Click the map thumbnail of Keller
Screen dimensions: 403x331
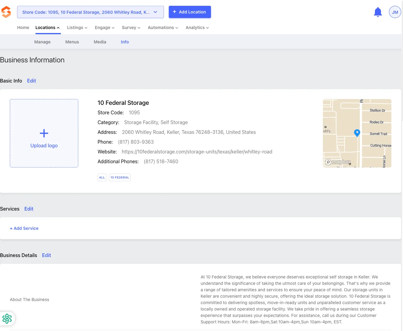click(357, 133)
